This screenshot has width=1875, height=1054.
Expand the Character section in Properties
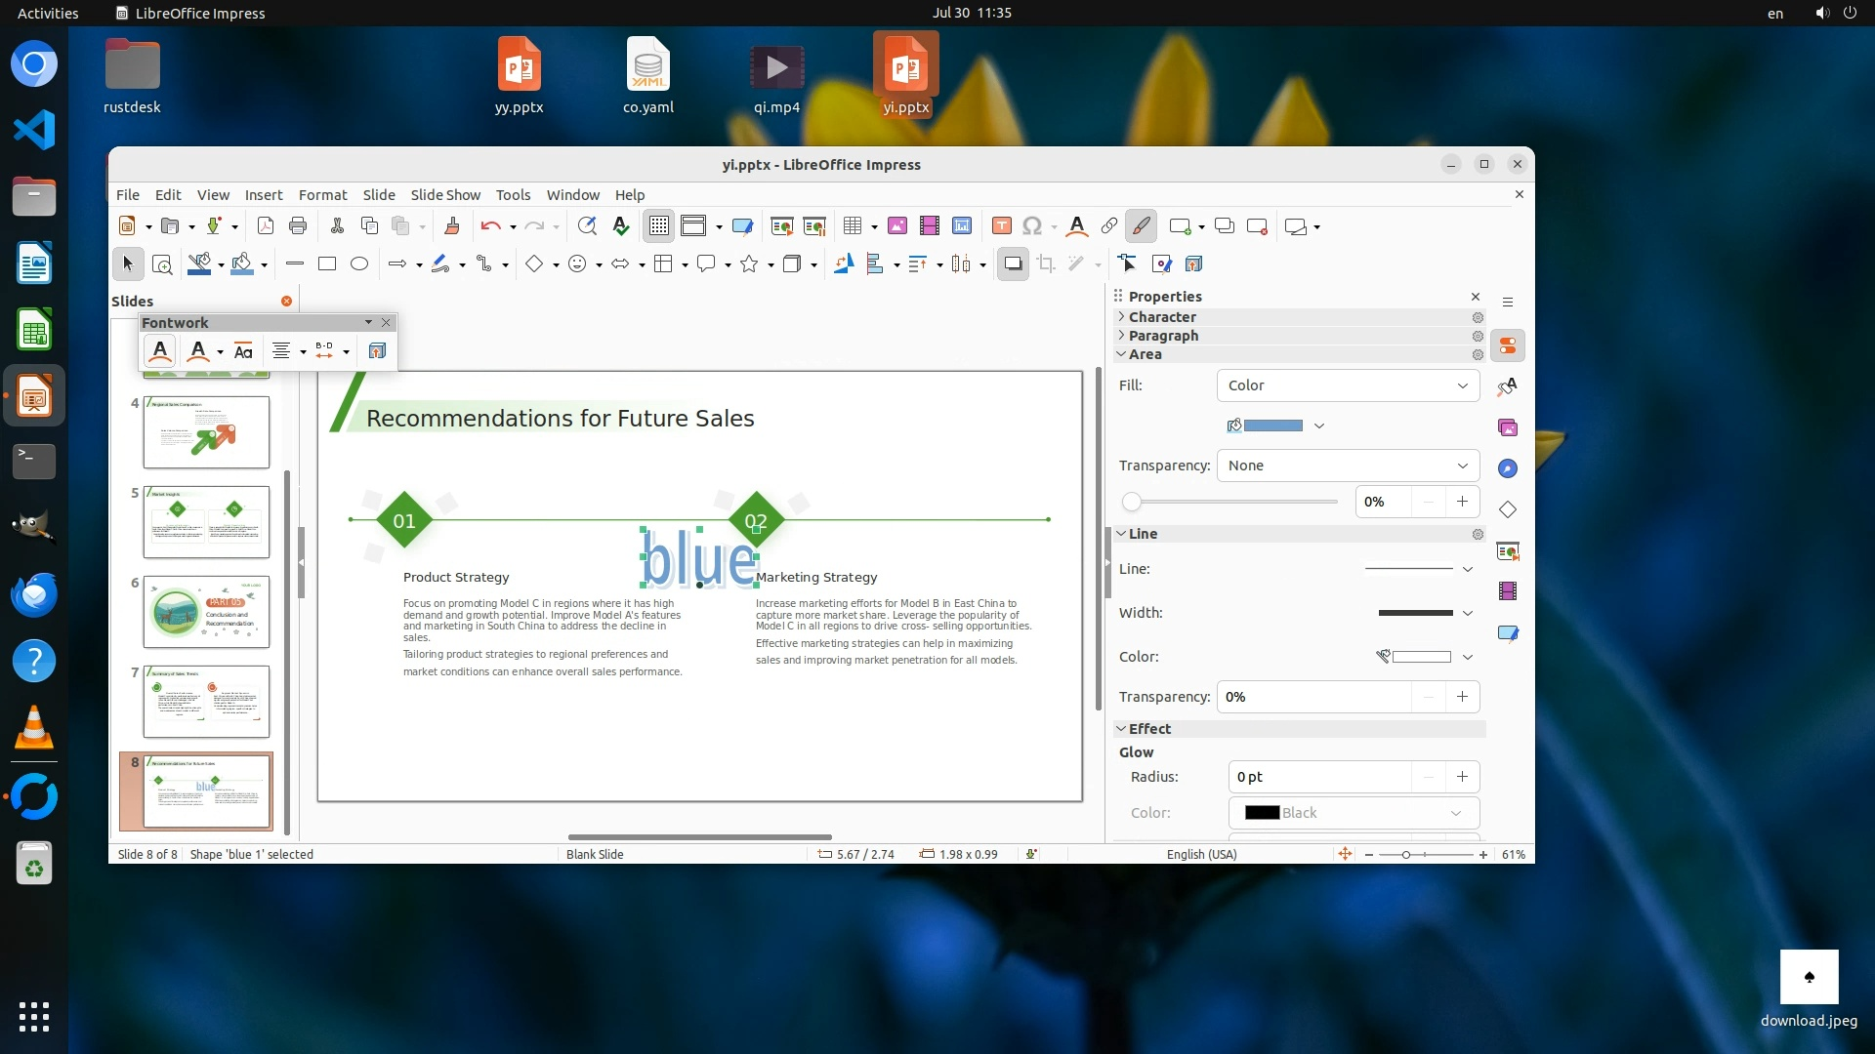[x=1161, y=317]
